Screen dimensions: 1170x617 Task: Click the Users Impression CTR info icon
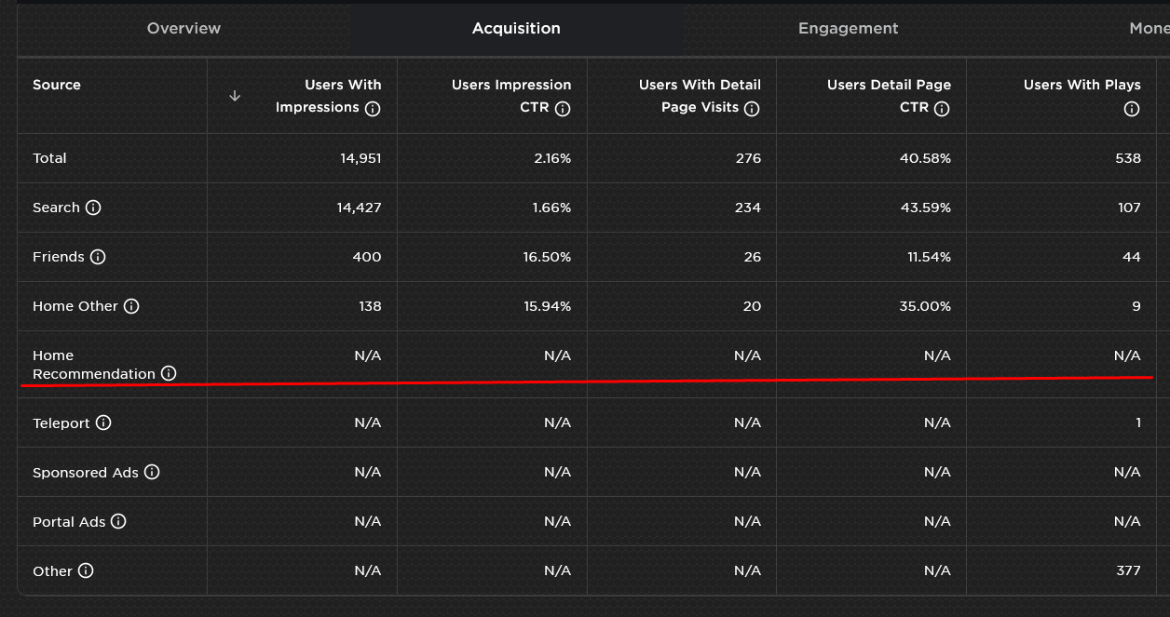tap(563, 109)
